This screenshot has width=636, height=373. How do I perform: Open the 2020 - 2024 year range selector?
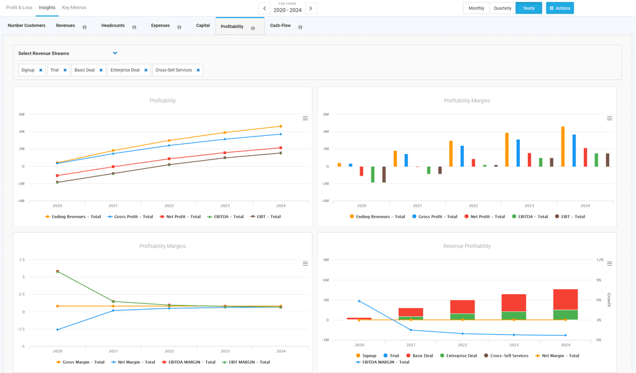click(287, 10)
